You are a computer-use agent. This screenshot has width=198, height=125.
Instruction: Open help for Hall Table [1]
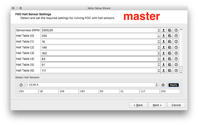click(176, 41)
